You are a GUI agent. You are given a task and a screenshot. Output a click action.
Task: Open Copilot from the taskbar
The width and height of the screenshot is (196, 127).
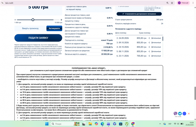[x=96, y=124]
